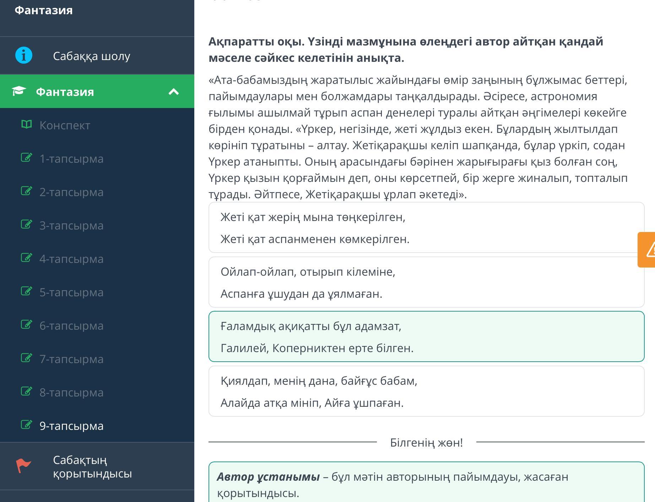This screenshot has height=502, width=655.
Task: Go to 2-тапсырма in the sidebar
Action: (x=71, y=192)
